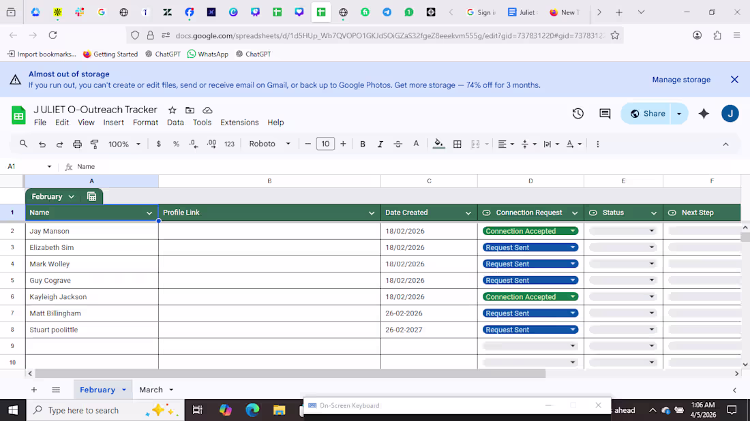750x421 pixels.
Task: Open the Extensions menu
Action: pos(239,123)
